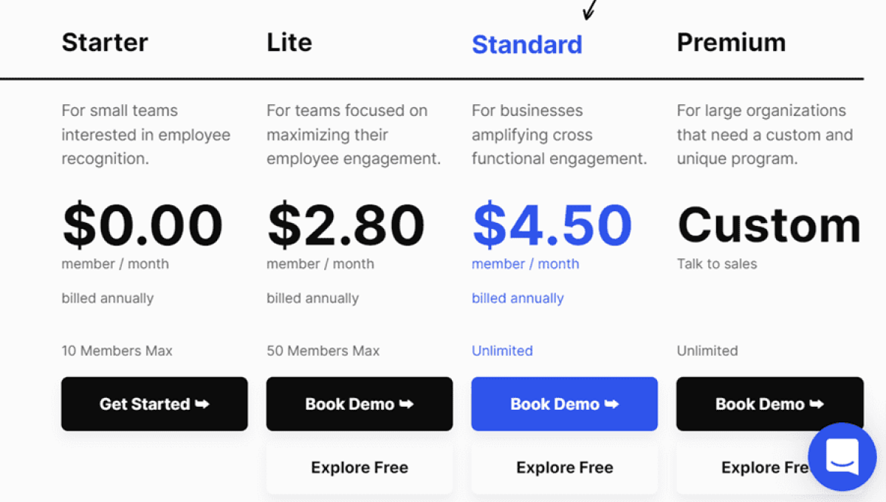
Task: Select the Premium plan header
Action: tap(731, 42)
